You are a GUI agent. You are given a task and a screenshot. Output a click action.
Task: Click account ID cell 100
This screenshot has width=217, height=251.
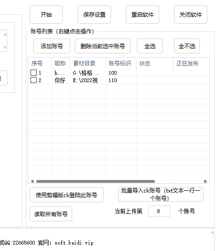click(113, 73)
